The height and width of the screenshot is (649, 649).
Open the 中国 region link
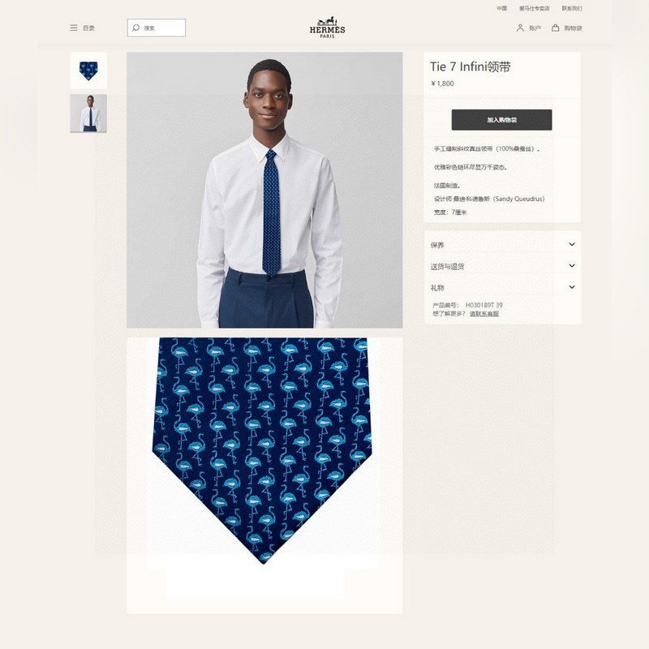[501, 8]
